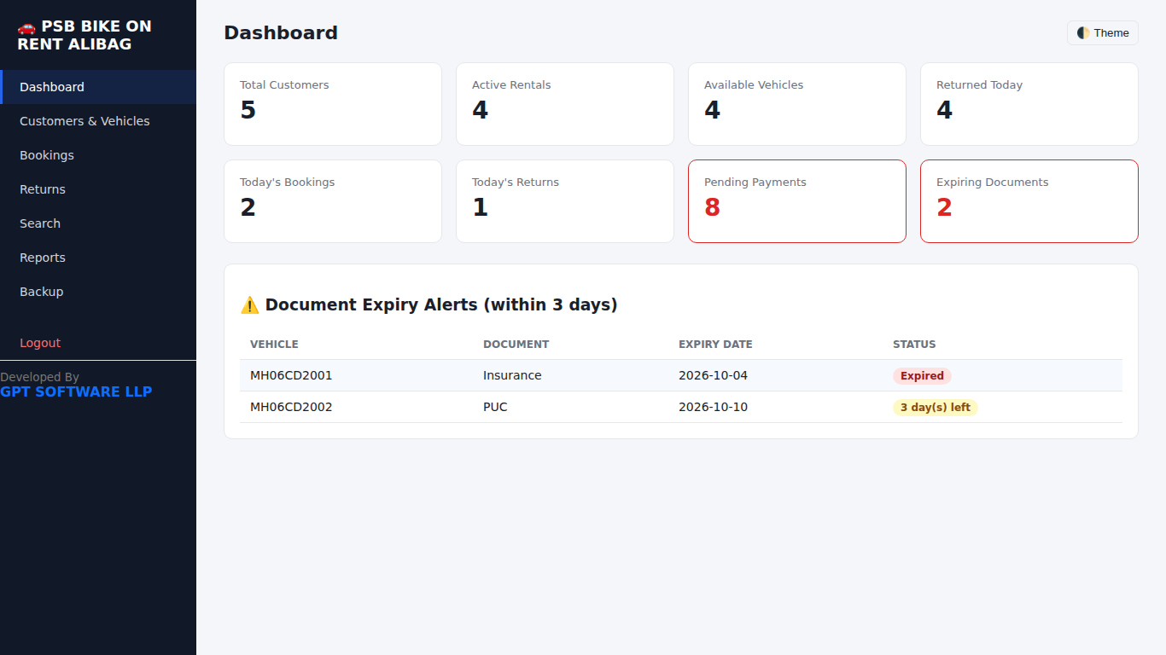Click the warning triangle alert icon

[x=249, y=304]
